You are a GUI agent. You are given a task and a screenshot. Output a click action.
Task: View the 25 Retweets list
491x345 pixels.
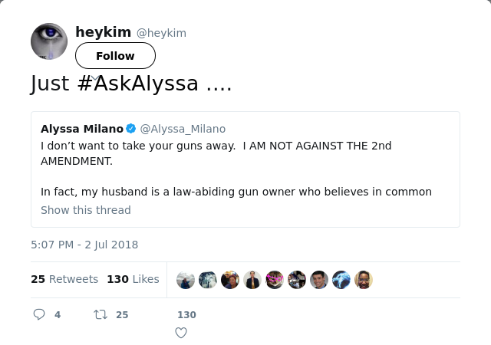(x=64, y=279)
